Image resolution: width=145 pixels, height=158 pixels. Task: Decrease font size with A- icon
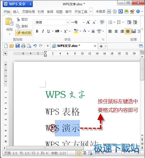pos(94,22)
